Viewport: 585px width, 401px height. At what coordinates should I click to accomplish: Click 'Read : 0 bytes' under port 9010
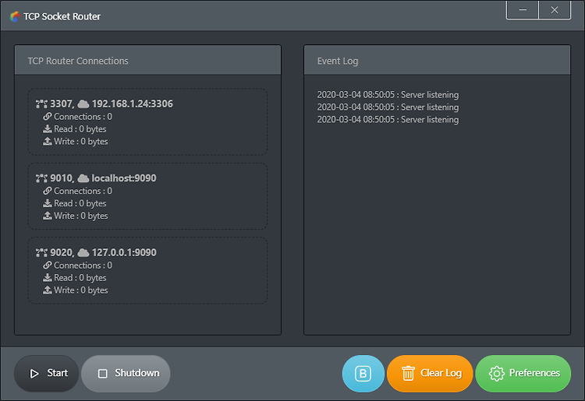point(80,203)
